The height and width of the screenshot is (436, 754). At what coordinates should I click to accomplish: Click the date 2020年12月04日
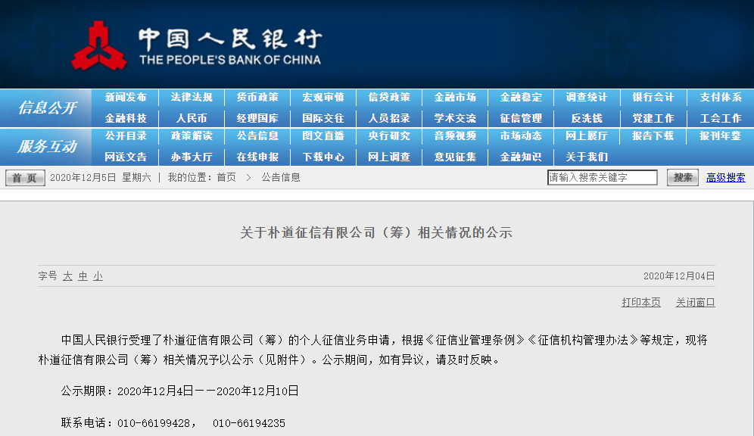tap(679, 276)
